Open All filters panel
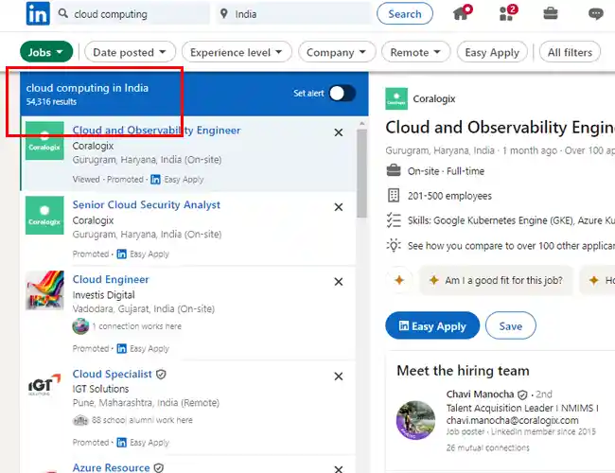 (570, 52)
